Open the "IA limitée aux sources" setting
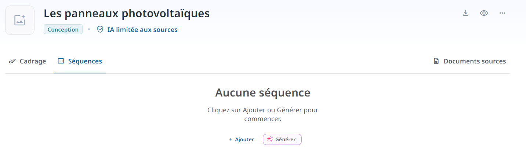This screenshot has width=526, height=153. coord(142,30)
